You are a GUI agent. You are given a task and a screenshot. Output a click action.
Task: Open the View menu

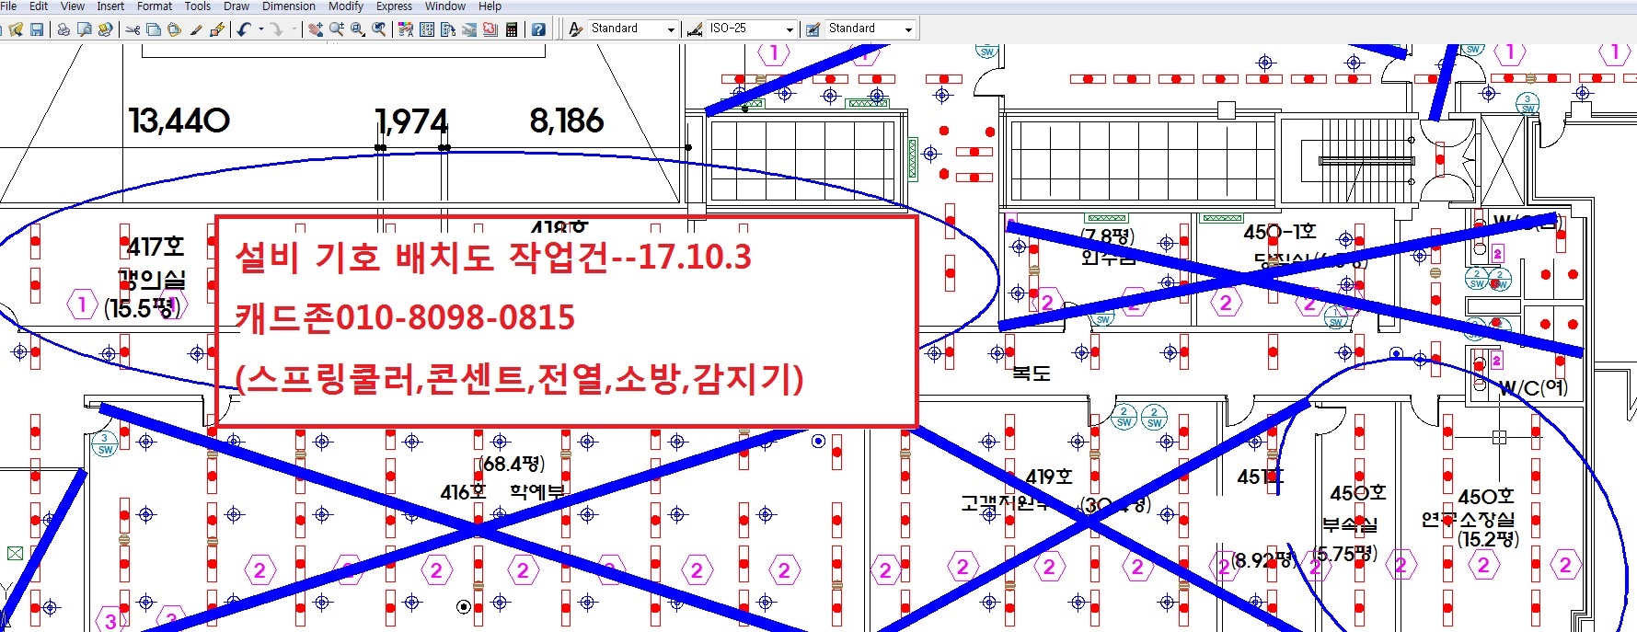coord(73,6)
